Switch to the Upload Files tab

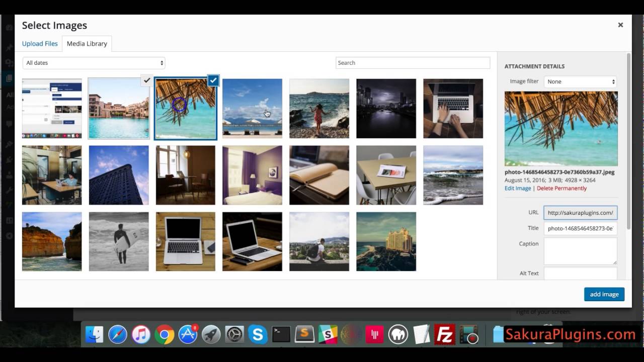point(40,44)
